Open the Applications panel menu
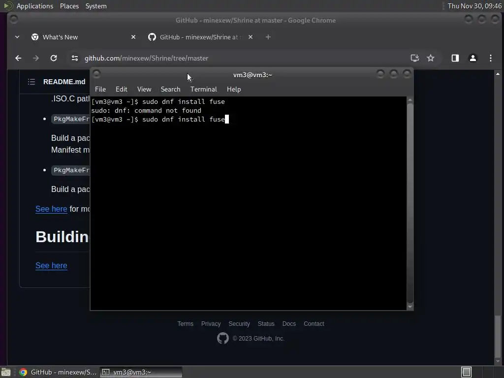 (35, 6)
